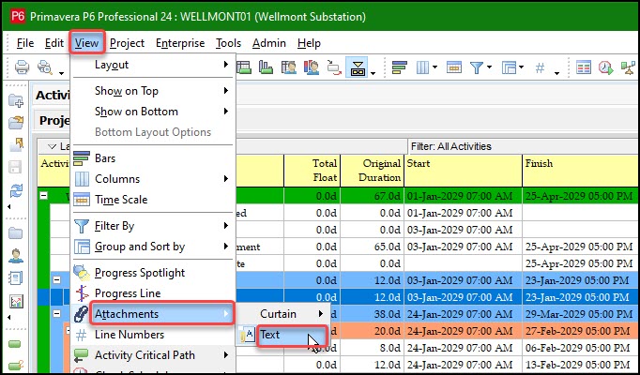
Task: Toggle Line Numbers in View menu
Action: pyautogui.click(x=153, y=335)
